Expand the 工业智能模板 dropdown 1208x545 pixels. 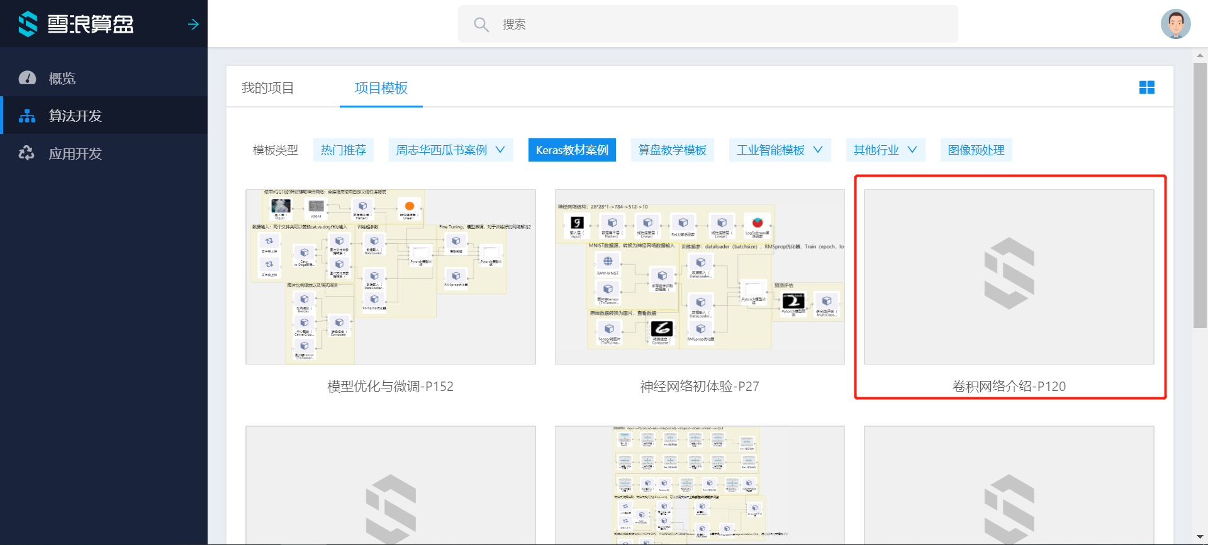pos(818,150)
